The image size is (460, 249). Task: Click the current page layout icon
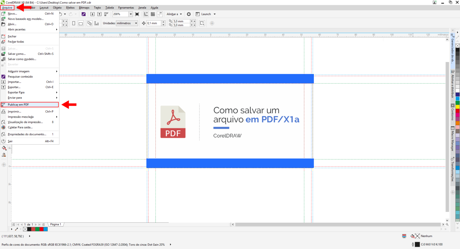pos(97,23)
